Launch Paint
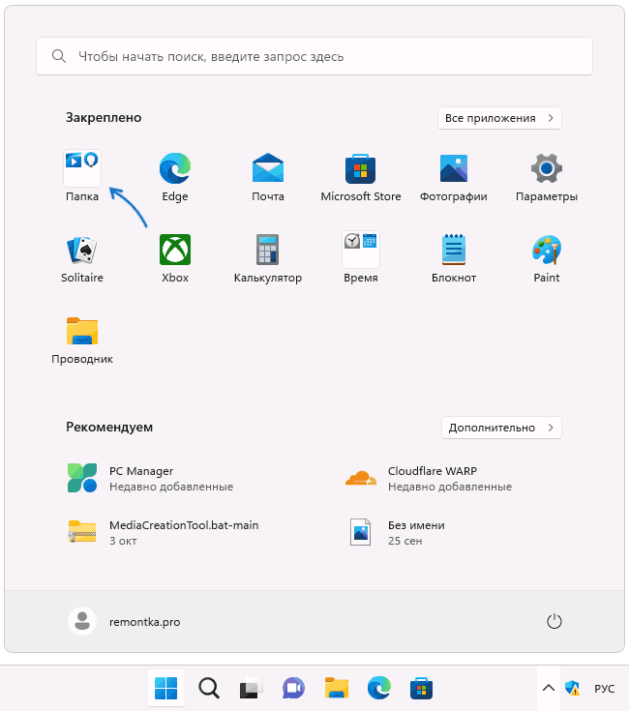This screenshot has width=629, height=711. 547,257
